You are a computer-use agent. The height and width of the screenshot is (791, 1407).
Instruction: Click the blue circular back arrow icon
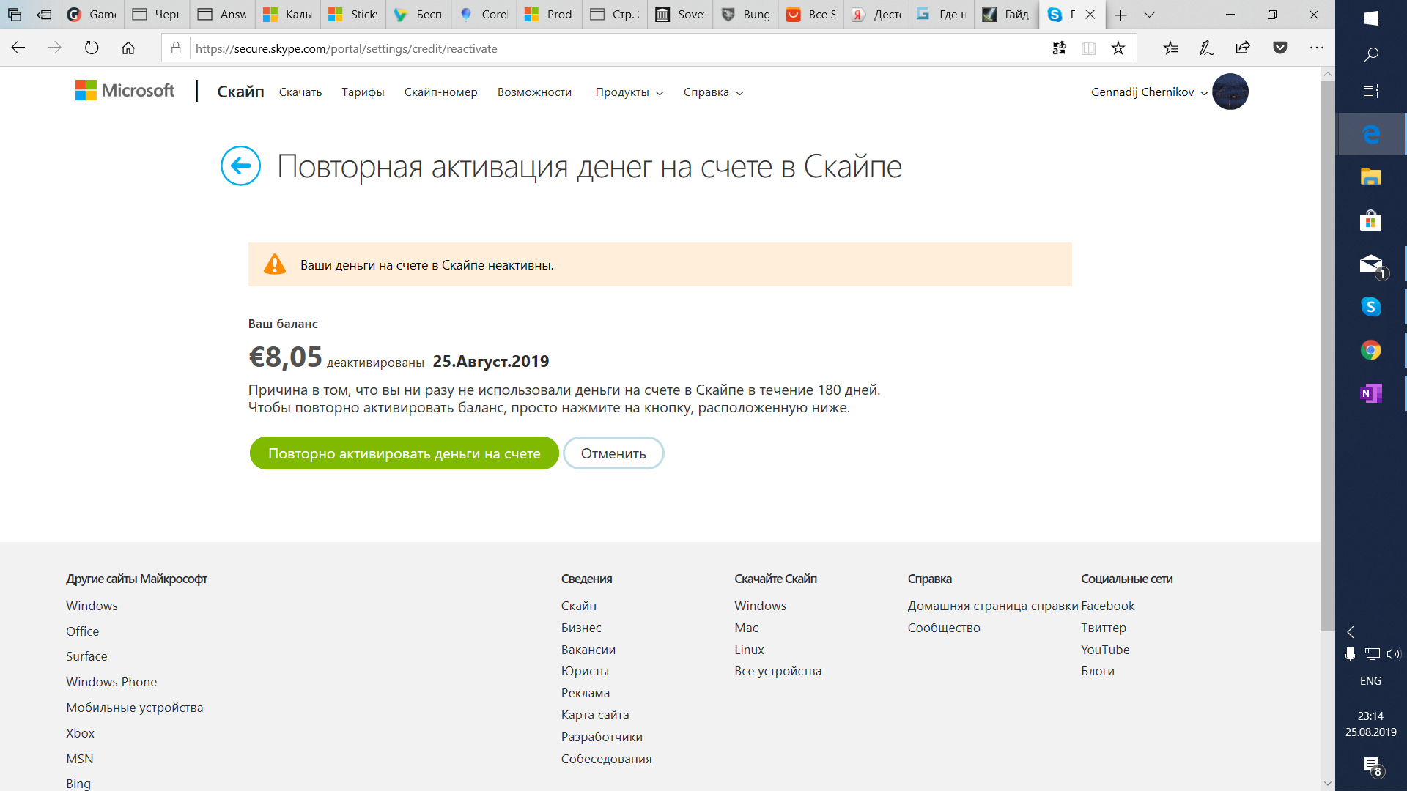coord(240,166)
